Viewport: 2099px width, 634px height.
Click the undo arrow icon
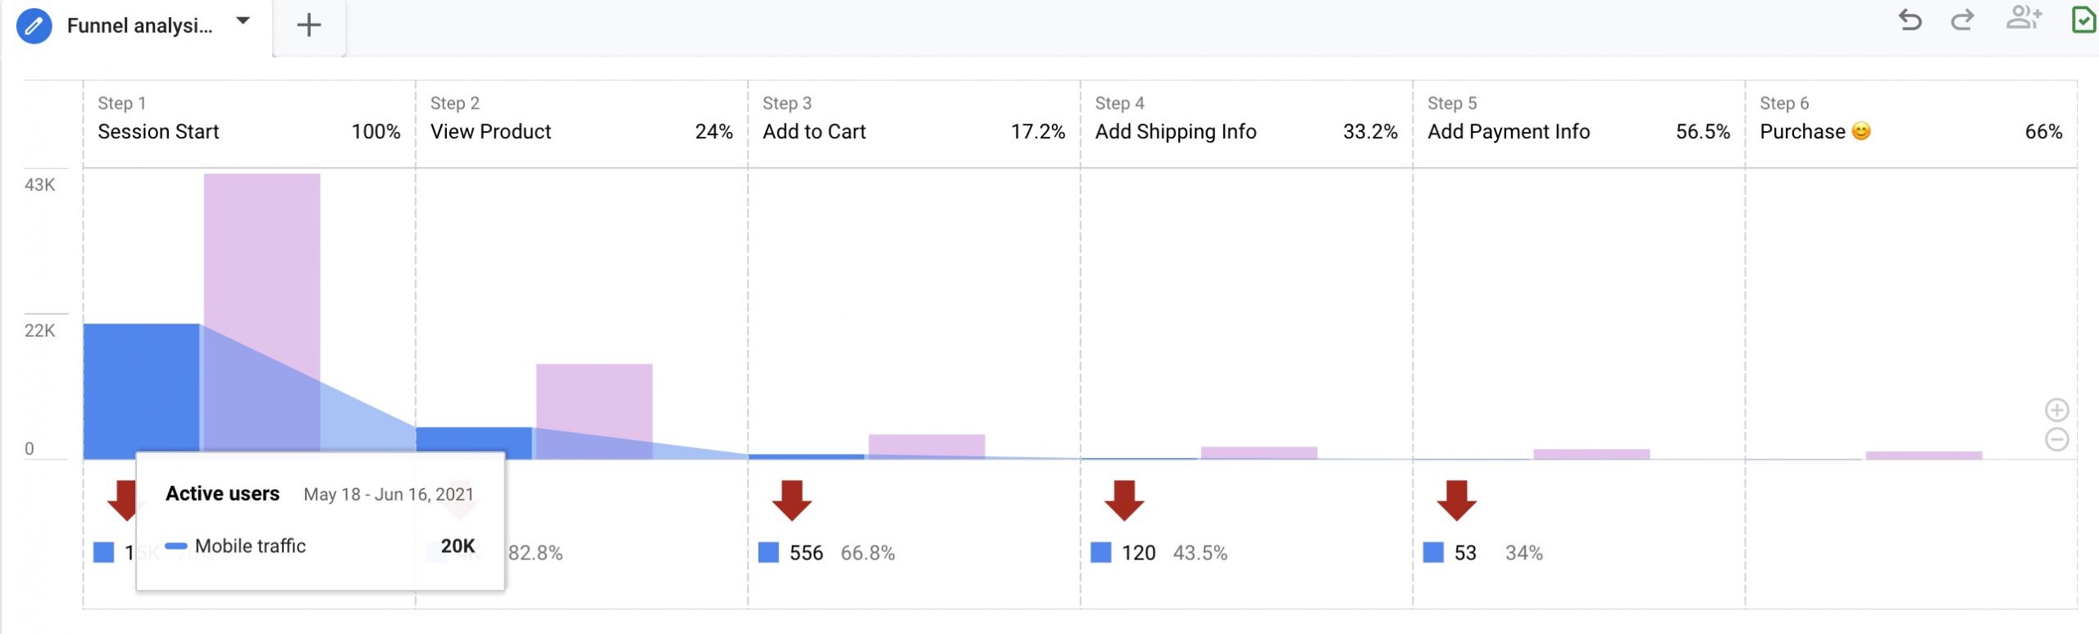point(1910,20)
